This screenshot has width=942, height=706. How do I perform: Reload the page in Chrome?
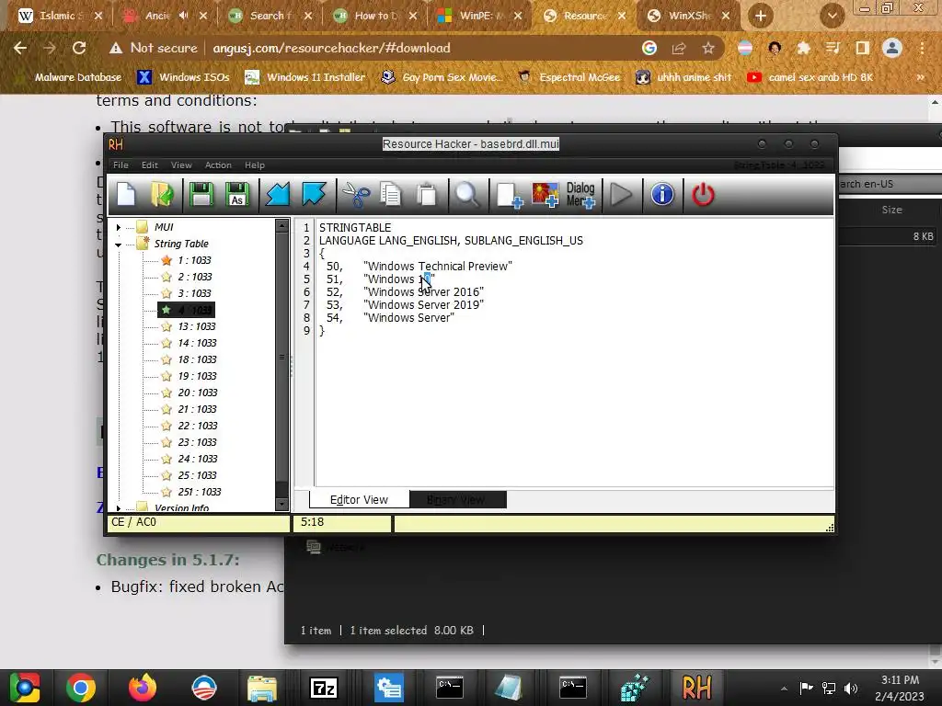pyautogui.click(x=79, y=48)
